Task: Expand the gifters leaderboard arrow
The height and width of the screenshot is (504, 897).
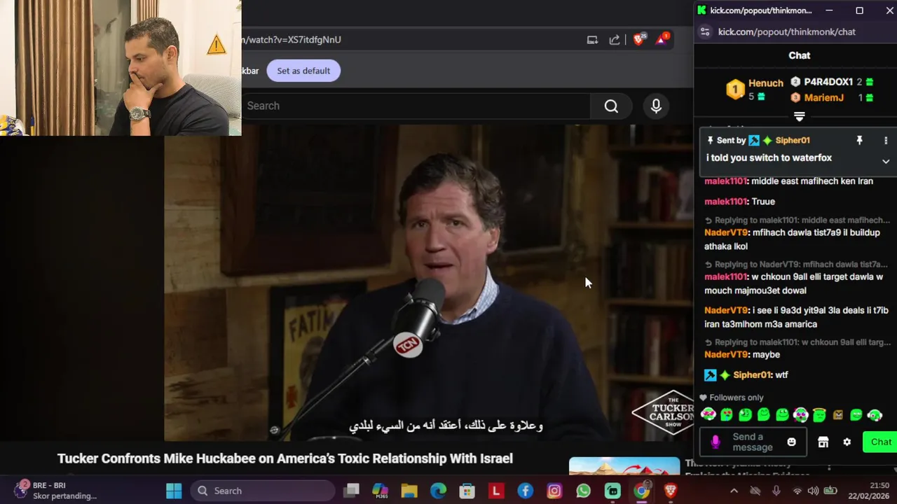Action: pyautogui.click(x=800, y=116)
